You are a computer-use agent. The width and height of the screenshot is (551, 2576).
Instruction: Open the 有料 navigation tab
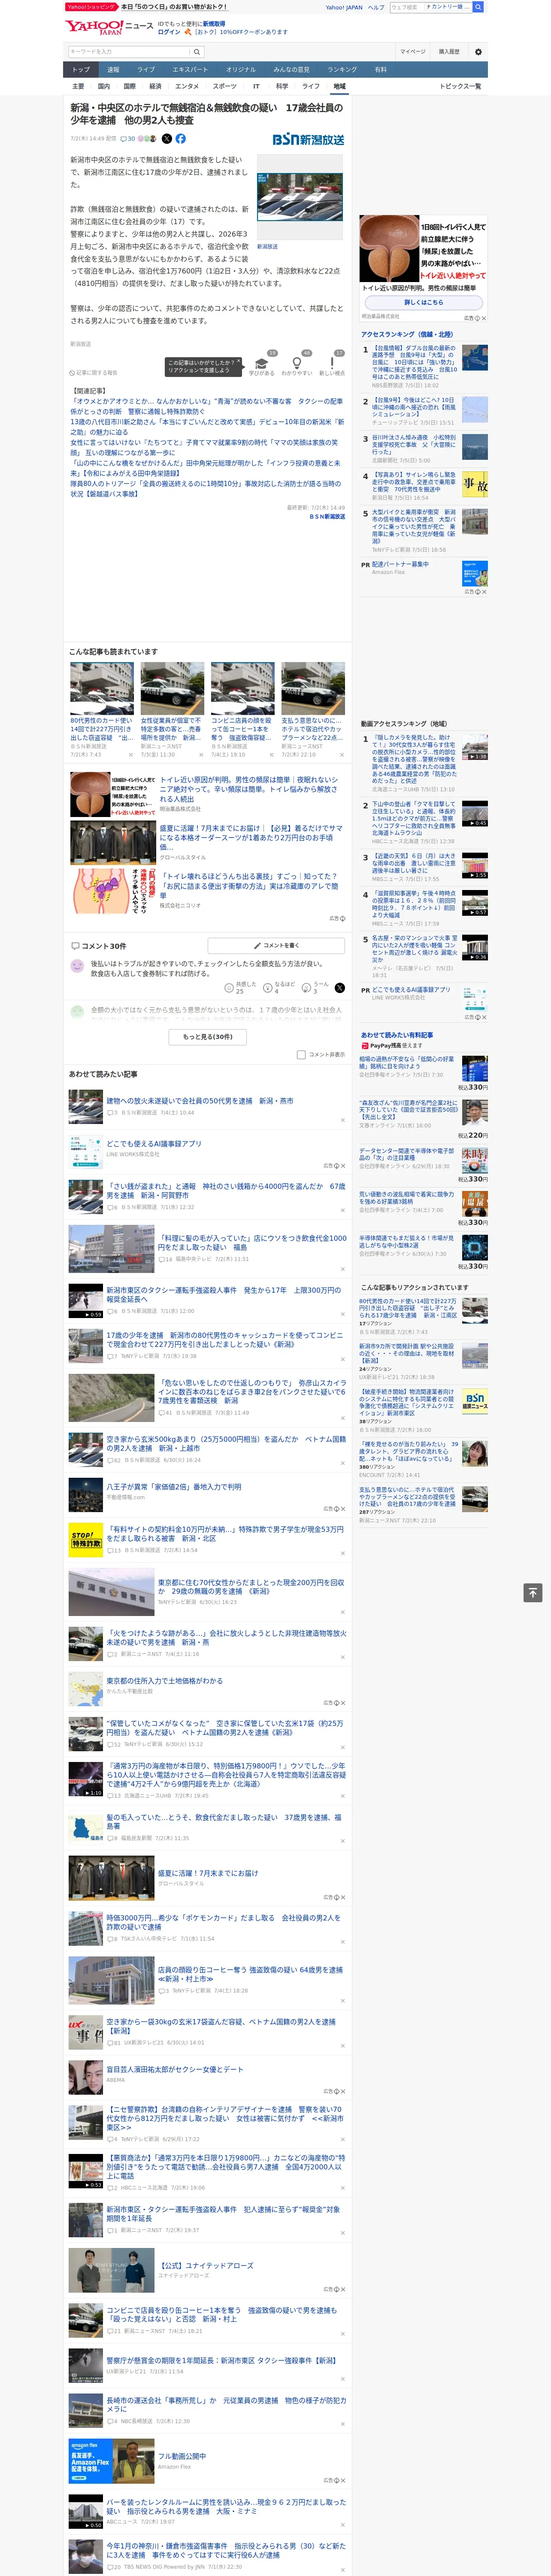coord(380,70)
